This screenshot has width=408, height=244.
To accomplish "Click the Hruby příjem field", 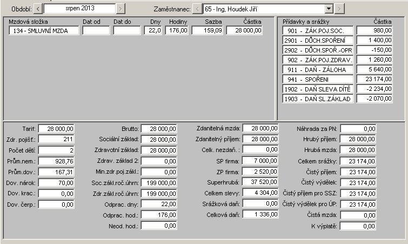I will tap(358, 139).
